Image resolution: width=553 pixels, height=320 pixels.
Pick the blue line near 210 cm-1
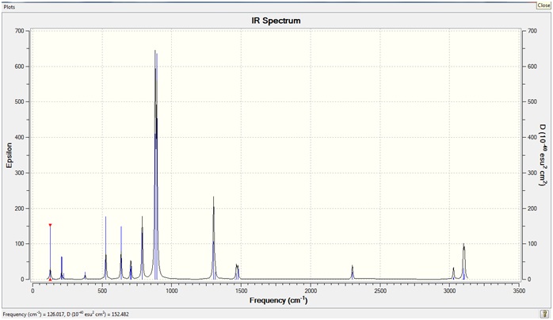(x=62, y=268)
